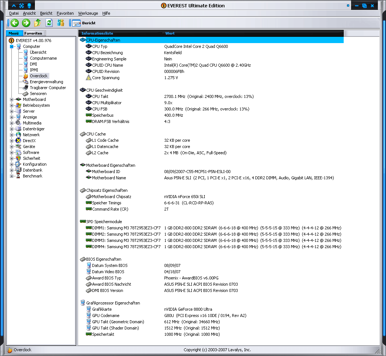Click the Sicherheit shield icon
The height and width of the screenshot is (356, 386).
click(18, 158)
